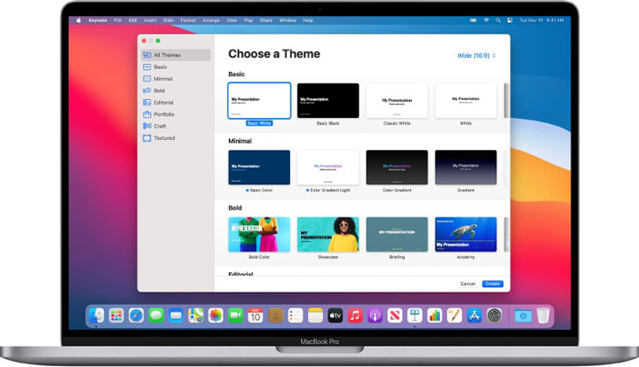The height and width of the screenshot is (367, 639).
Task: Open the Help menu
Action: [x=308, y=20]
